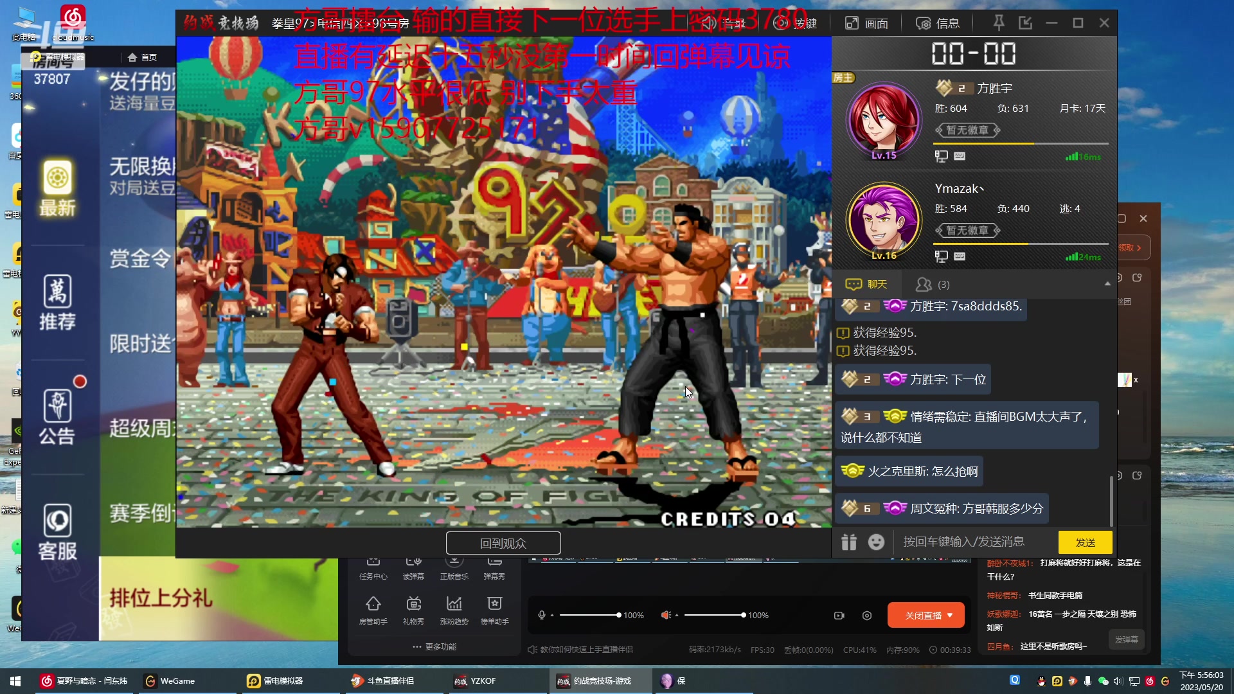Click 方胜宇's 暂无徽章 badge label

[967, 130]
